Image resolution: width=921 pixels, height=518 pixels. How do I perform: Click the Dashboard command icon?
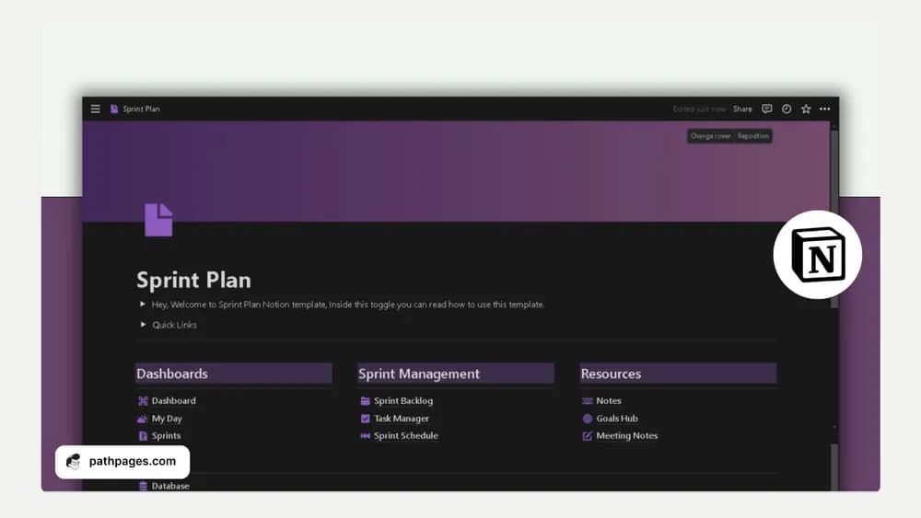(143, 400)
